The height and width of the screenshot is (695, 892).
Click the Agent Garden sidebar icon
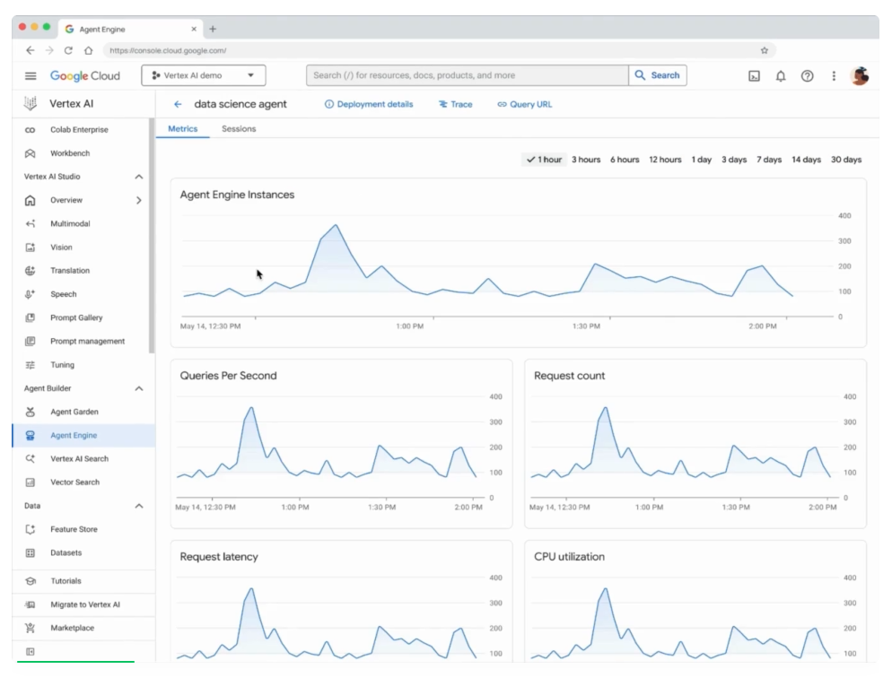pos(31,413)
